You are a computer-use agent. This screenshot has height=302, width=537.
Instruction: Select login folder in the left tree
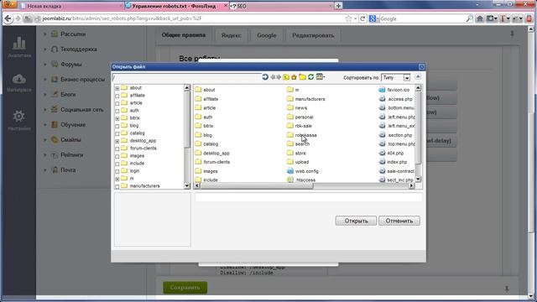coord(134,170)
